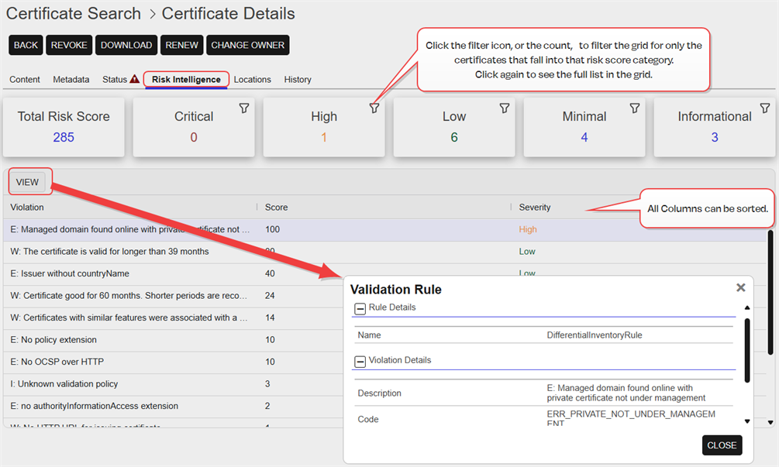
Task: Select the 'Issuer without countryName' violation row
Action: click(70, 273)
